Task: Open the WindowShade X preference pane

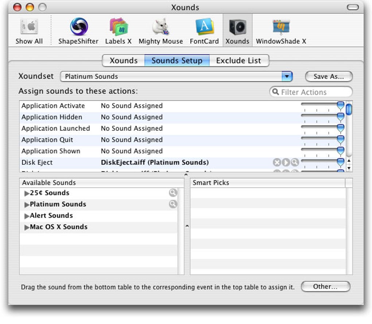Action: coord(281,31)
